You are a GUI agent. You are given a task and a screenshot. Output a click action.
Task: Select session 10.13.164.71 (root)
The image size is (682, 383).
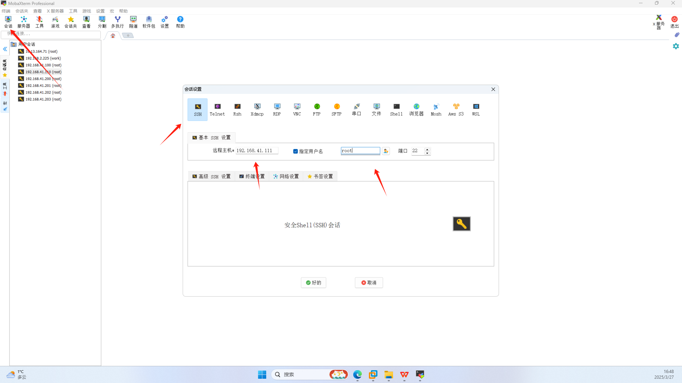tap(41, 51)
